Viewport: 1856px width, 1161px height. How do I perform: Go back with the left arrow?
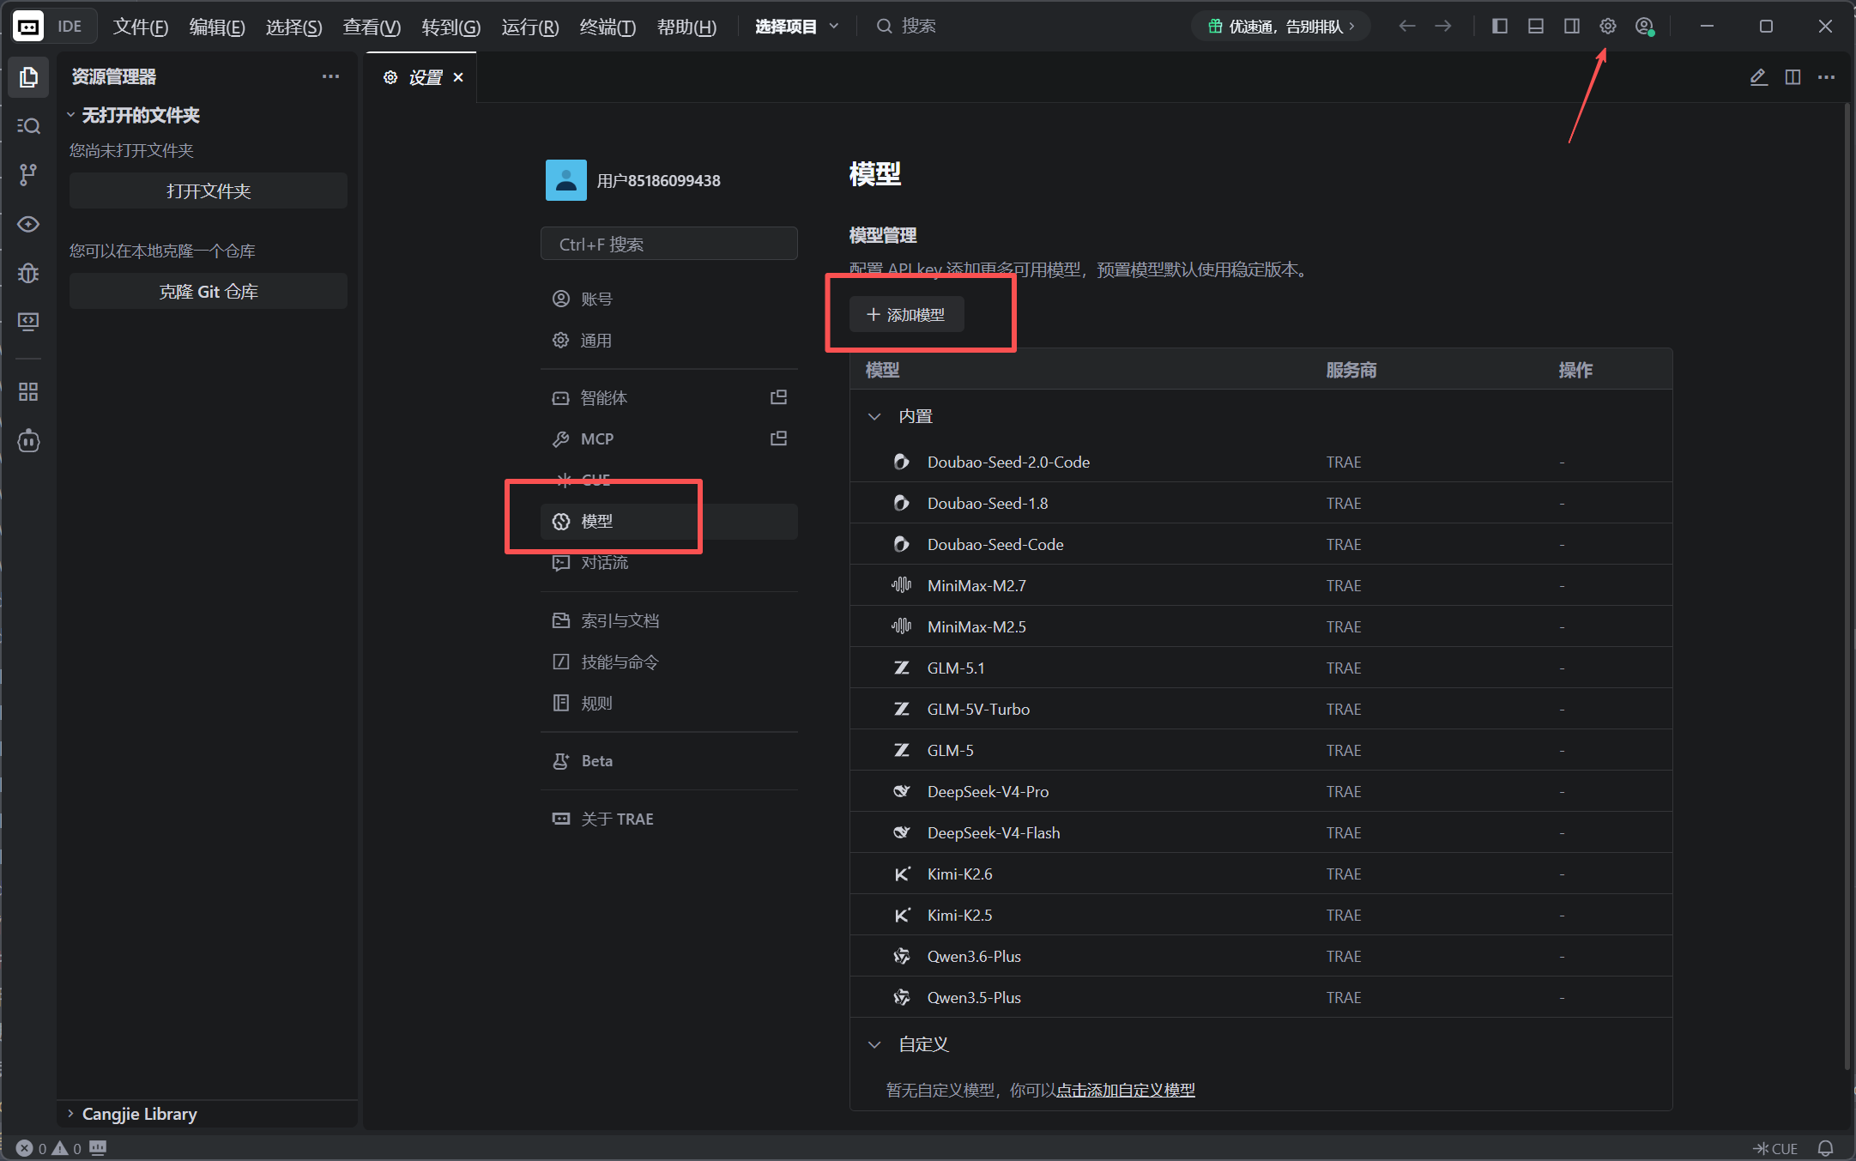click(1406, 27)
